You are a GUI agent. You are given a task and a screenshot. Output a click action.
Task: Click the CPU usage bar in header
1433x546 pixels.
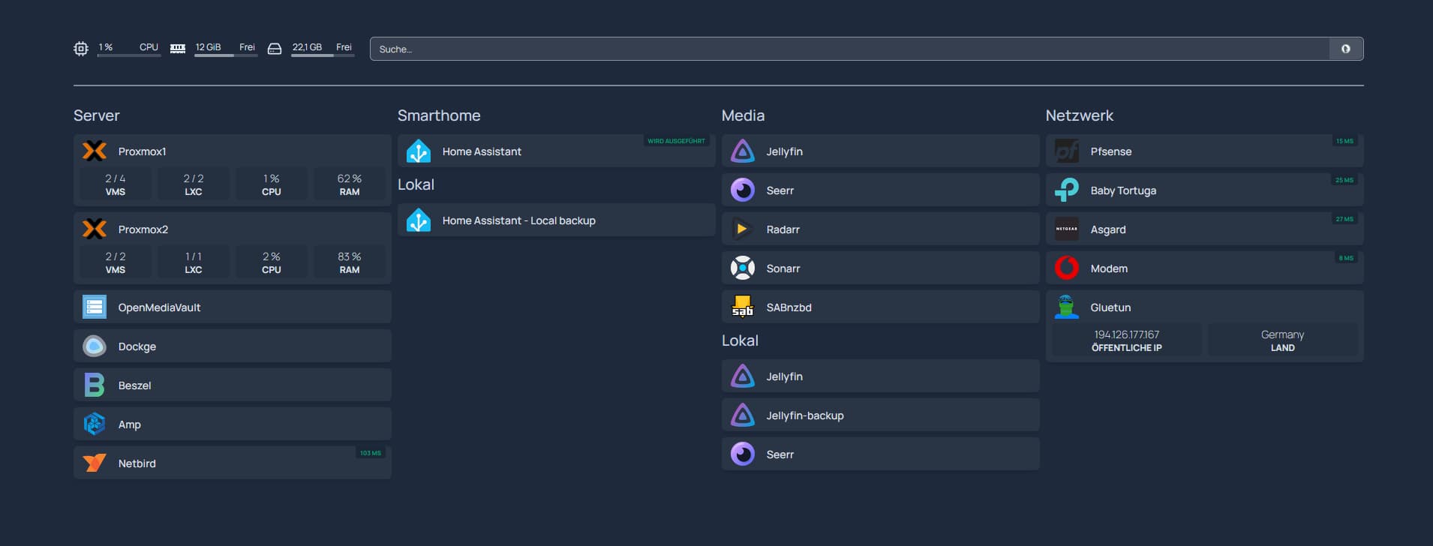[x=129, y=55]
